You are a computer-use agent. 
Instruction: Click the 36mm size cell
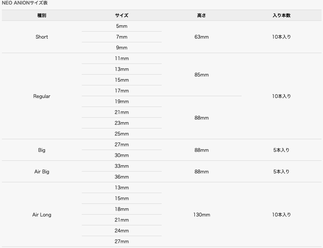122,177
